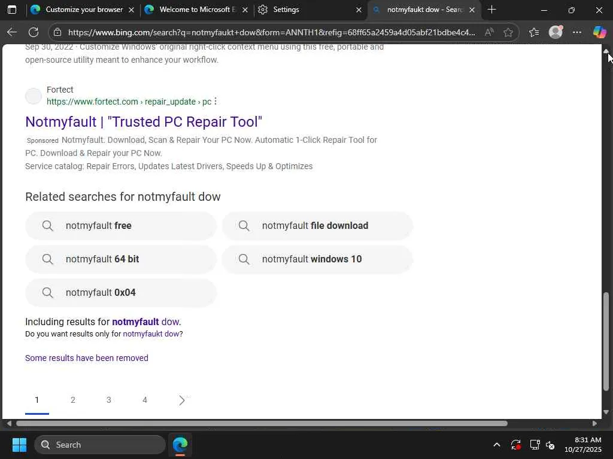Open a new tab with plus button
Viewport: 613px width, 459px height.
(x=492, y=10)
